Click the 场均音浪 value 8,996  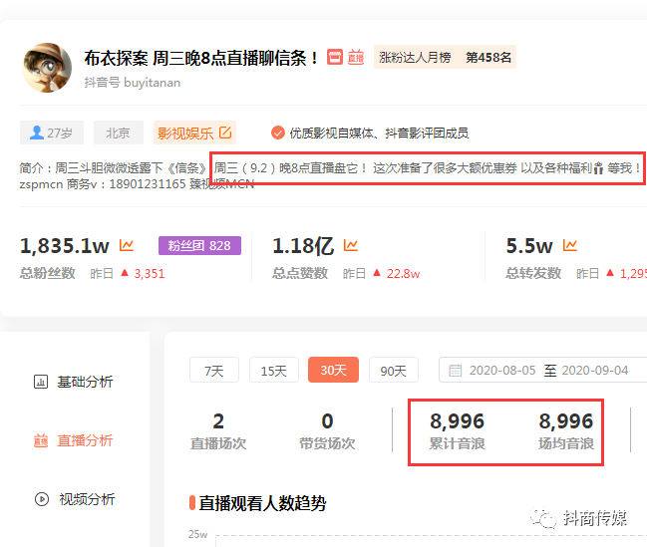click(x=565, y=421)
